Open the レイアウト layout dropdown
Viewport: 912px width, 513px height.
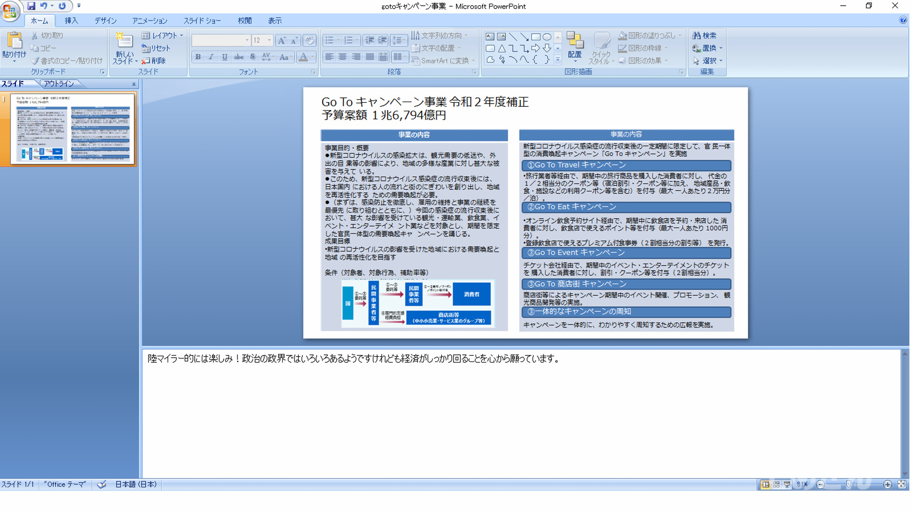coord(162,36)
